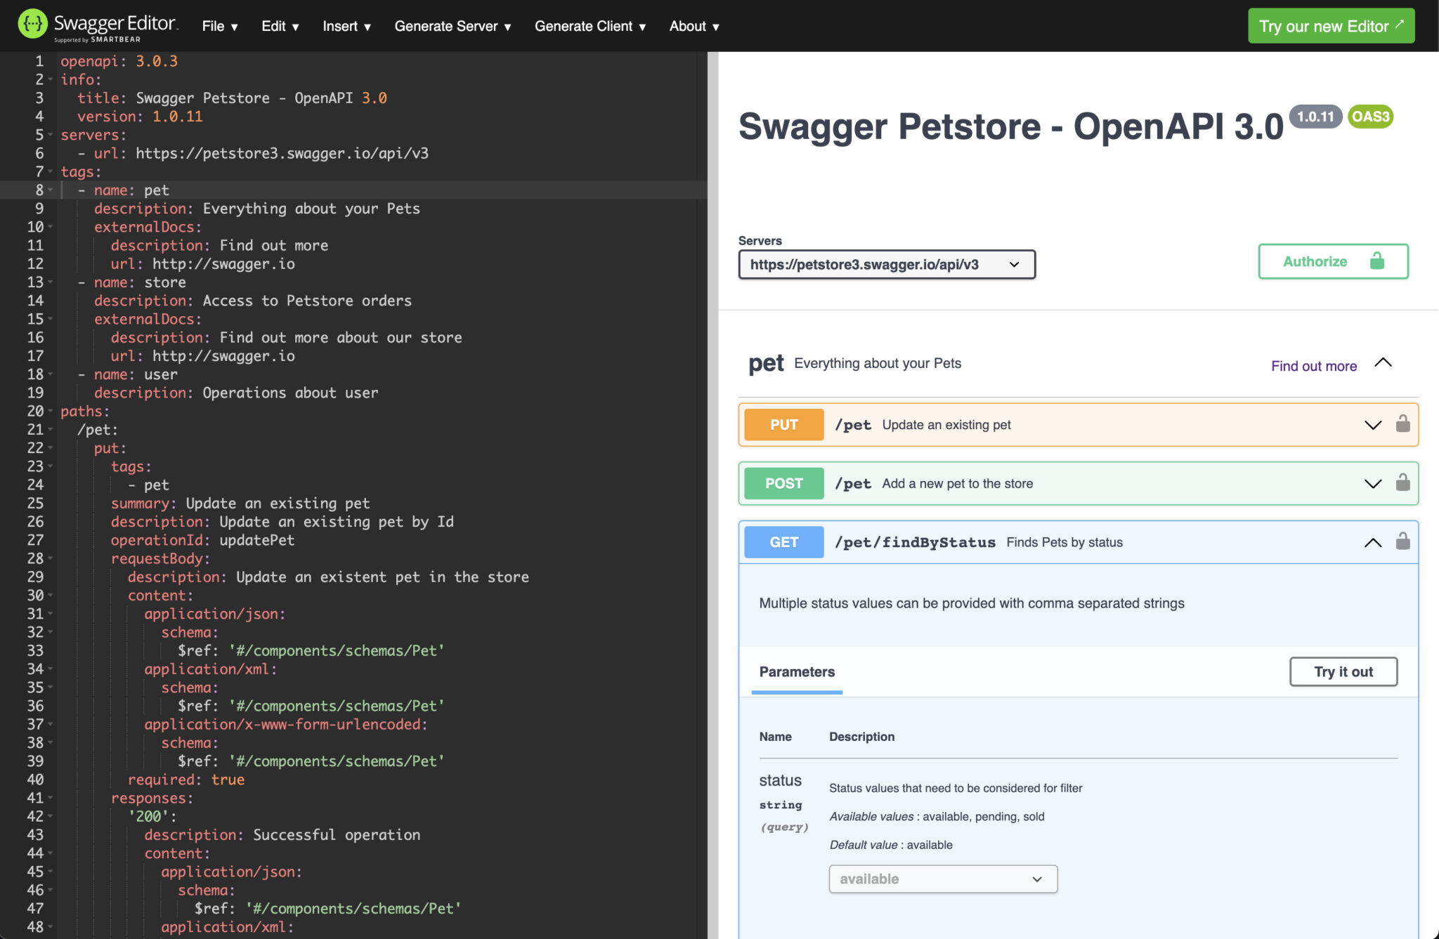Click the Authorize button
This screenshot has height=939, width=1439.
1332,261
